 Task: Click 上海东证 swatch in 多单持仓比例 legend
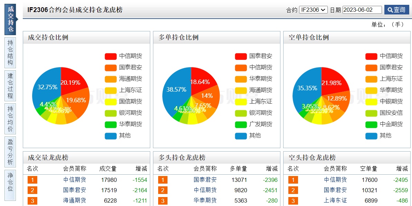pyautogui.click(x=241, y=102)
